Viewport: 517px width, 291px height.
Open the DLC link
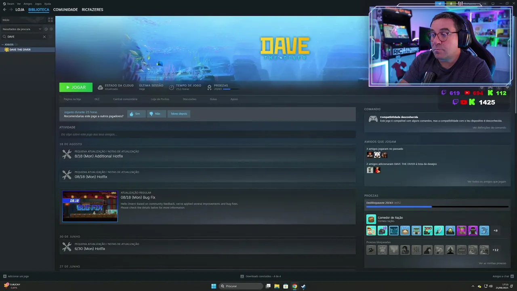pos(97,99)
